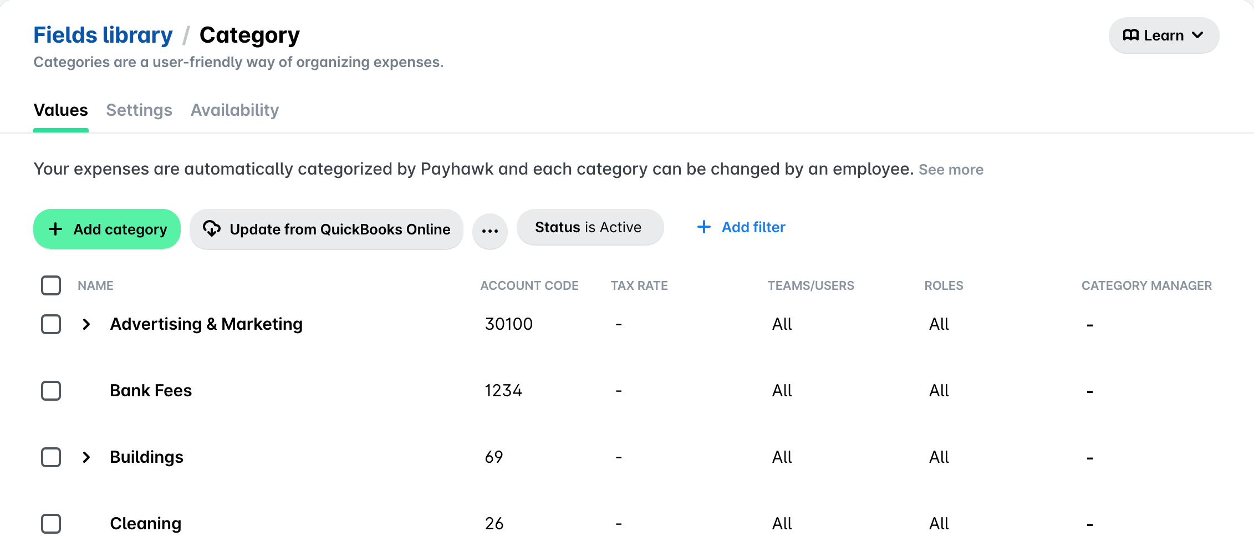This screenshot has height=557, width=1254.
Task: Open the Cleaning category name
Action: pyautogui.click(x=145, y=524)
